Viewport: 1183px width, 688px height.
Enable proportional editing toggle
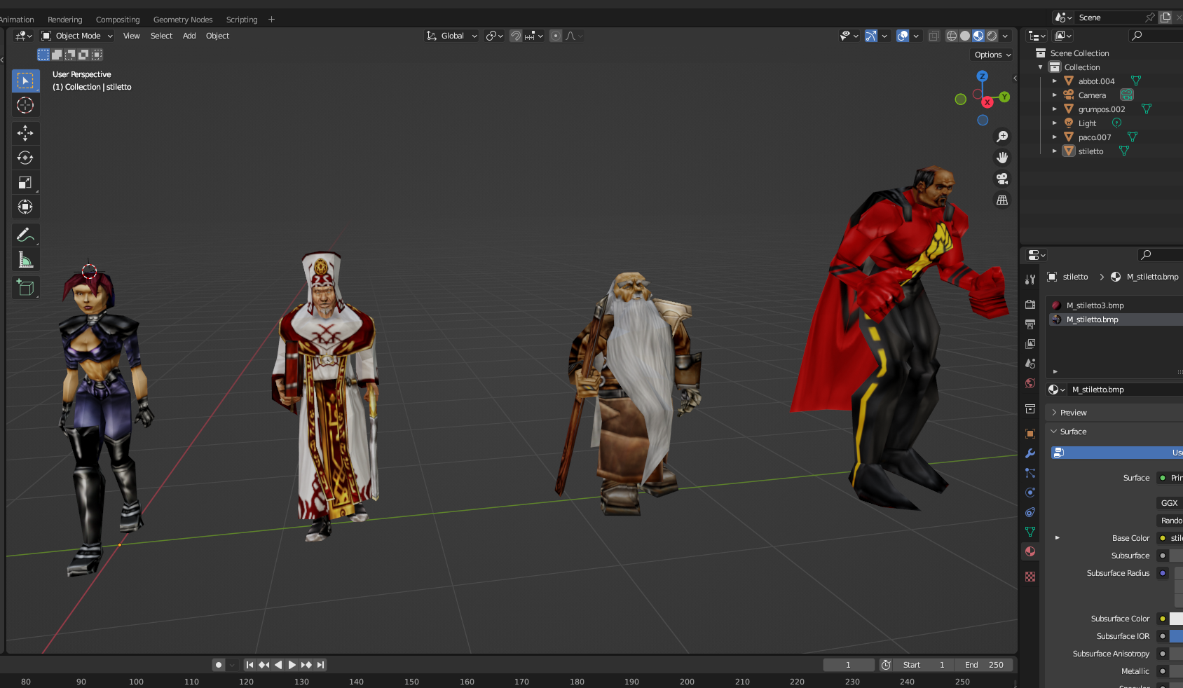click(556, 36)
